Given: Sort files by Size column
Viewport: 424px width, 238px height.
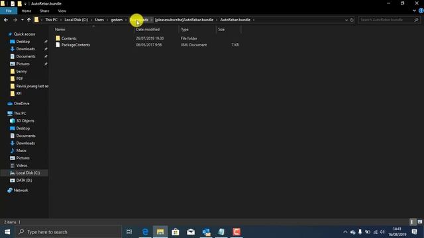Looking at the screenshot, I should (221, 29).
